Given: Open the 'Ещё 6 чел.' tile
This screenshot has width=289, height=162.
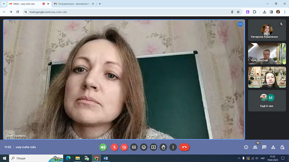Looking at the screenshot, I should tap(267, 101).
